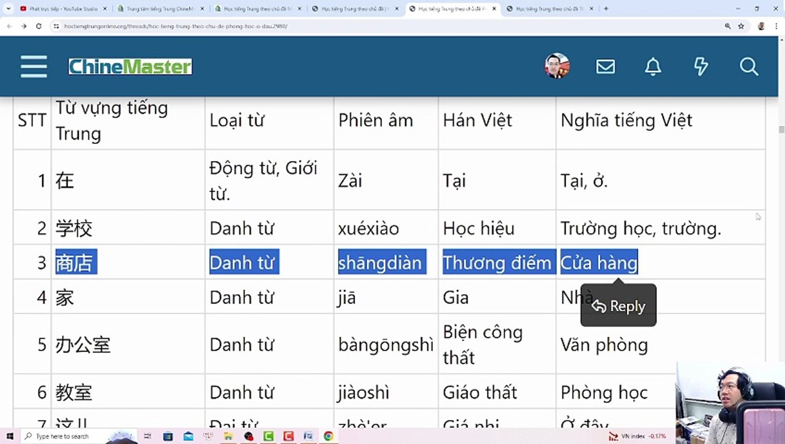
Task: Click the Hán Việt Thương điếm cell
Action: (497, 263)
